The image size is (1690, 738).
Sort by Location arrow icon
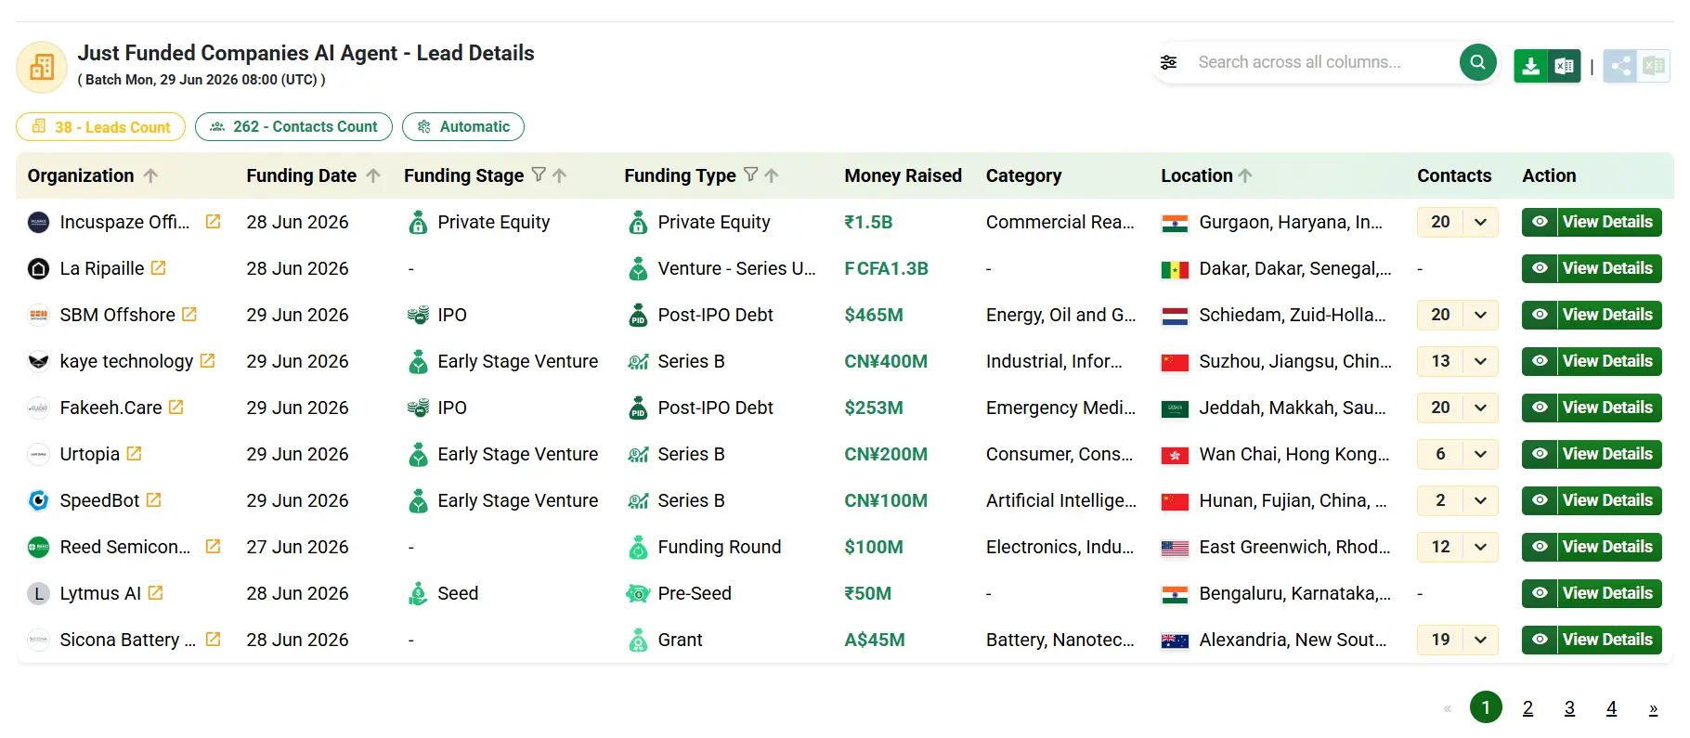1245,175
